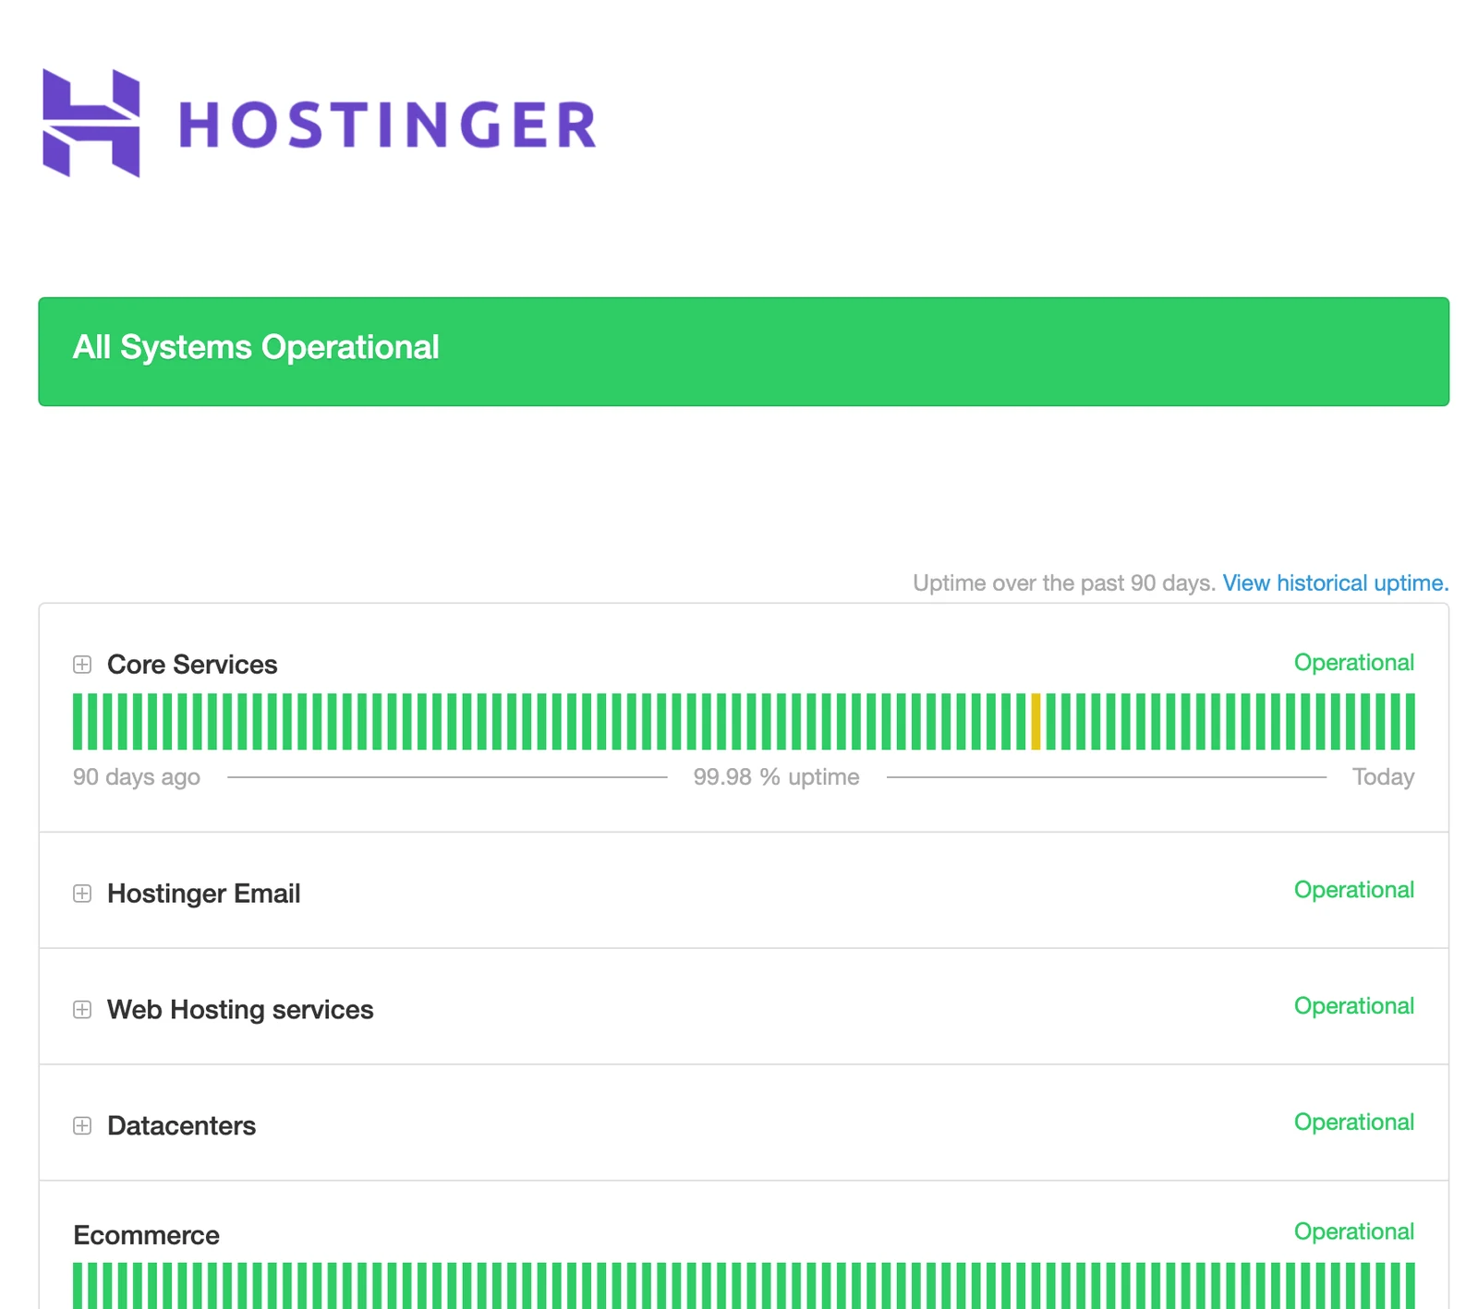Click the All Systems Operational banner
The height and width of the screenshot is (1309, 1478).
tap(744, 352)
